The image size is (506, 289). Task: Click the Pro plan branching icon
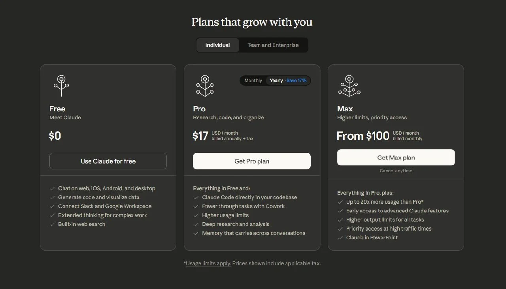(x=205, y=86)
